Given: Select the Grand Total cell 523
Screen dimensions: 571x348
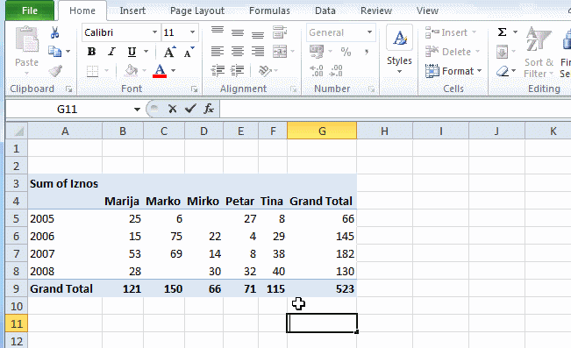Looking at the screenshot, I should pos(322,288).
